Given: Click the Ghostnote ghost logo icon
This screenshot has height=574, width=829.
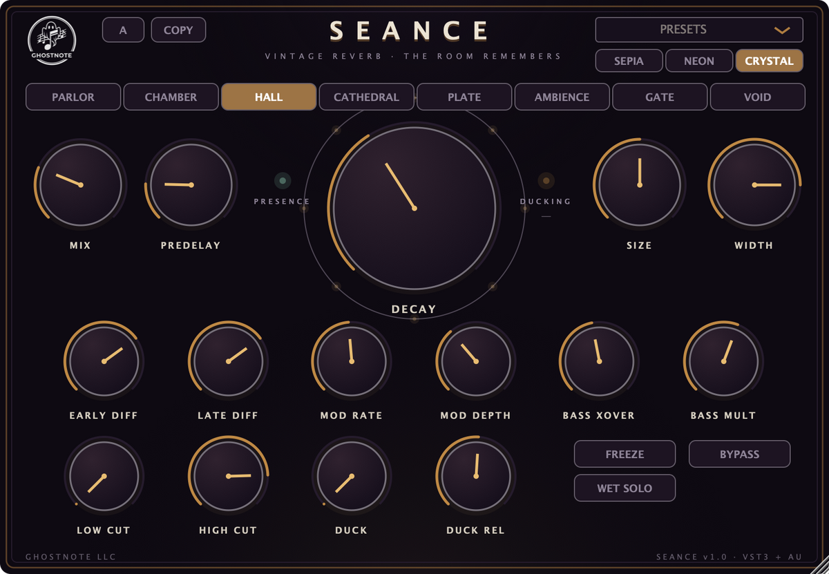Looking at the screenshot, I should point(52,41).
